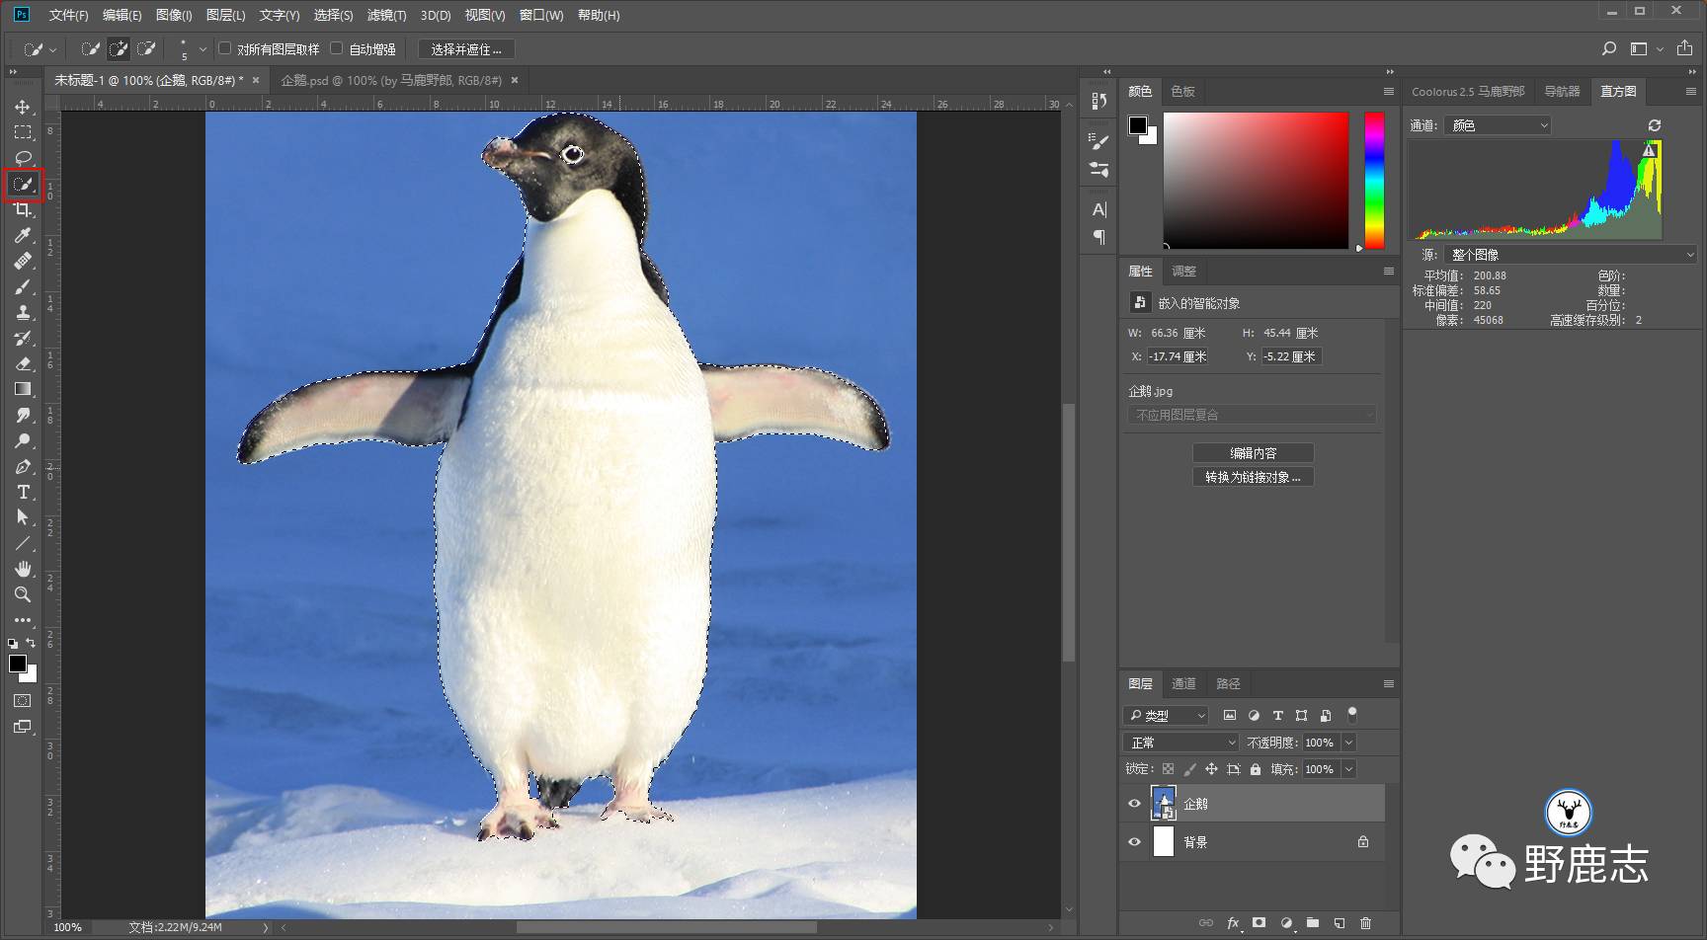Pick the Eyedropper tool
Viewport: 1707px width, 940px height.
[x=23, y=235]
